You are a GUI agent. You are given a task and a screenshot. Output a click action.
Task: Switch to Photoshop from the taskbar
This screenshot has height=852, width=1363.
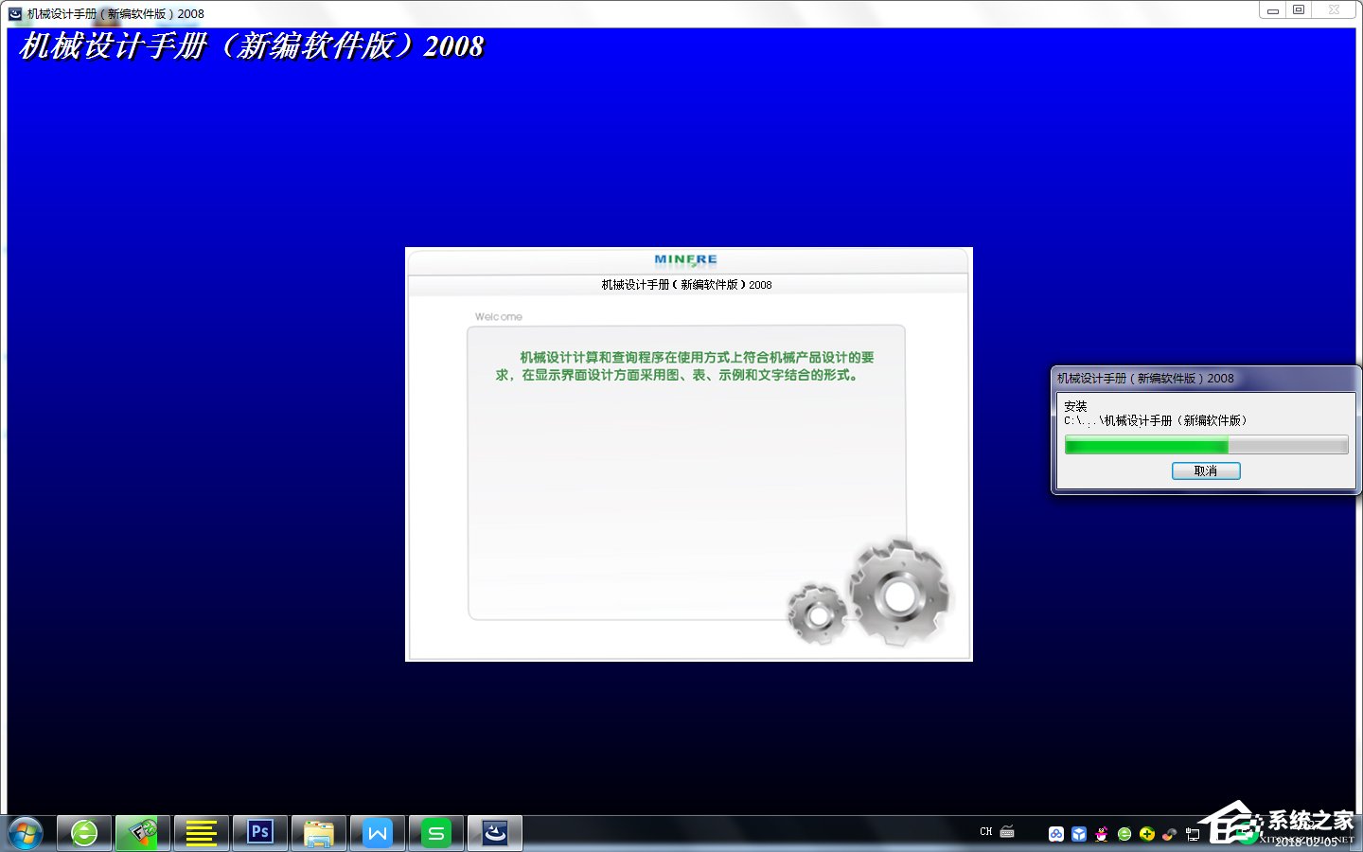(260, 833)
